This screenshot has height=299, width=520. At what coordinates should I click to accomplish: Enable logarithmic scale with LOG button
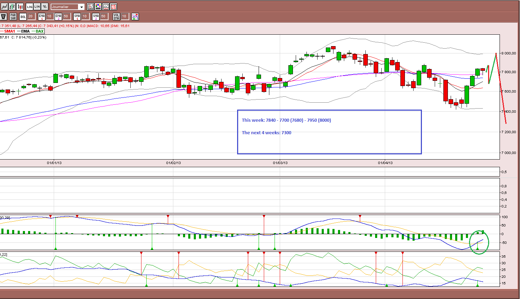click(x=29, y=7)
